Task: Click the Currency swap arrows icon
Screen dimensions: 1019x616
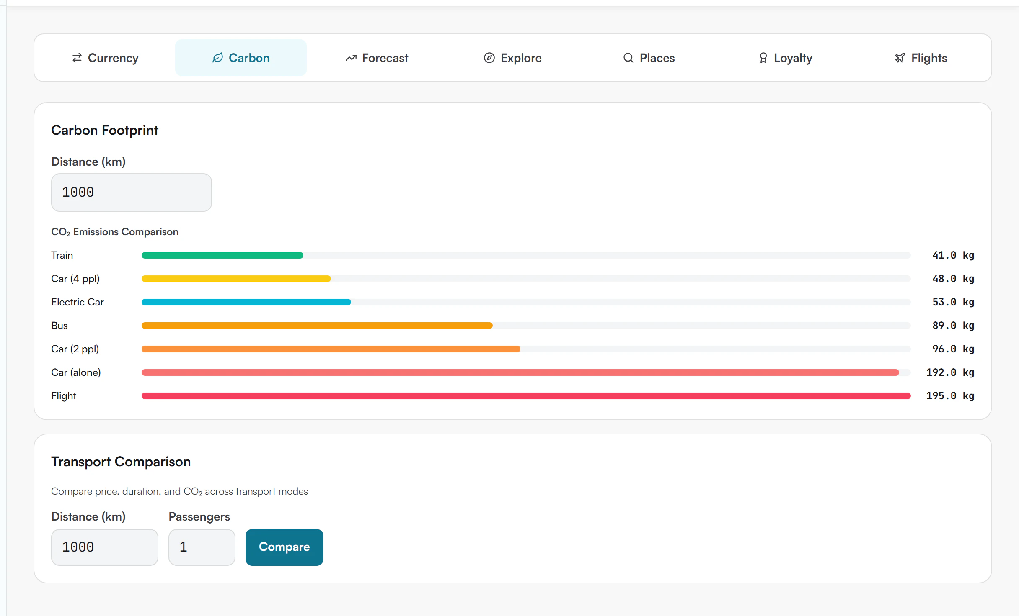Action: pos(77,58)
